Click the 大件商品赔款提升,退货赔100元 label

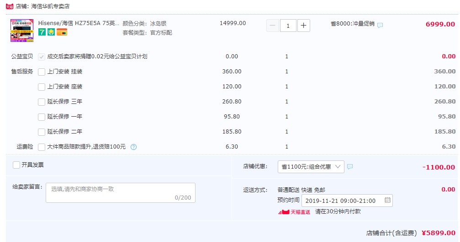pyautogui.click(x=86, y=147)
